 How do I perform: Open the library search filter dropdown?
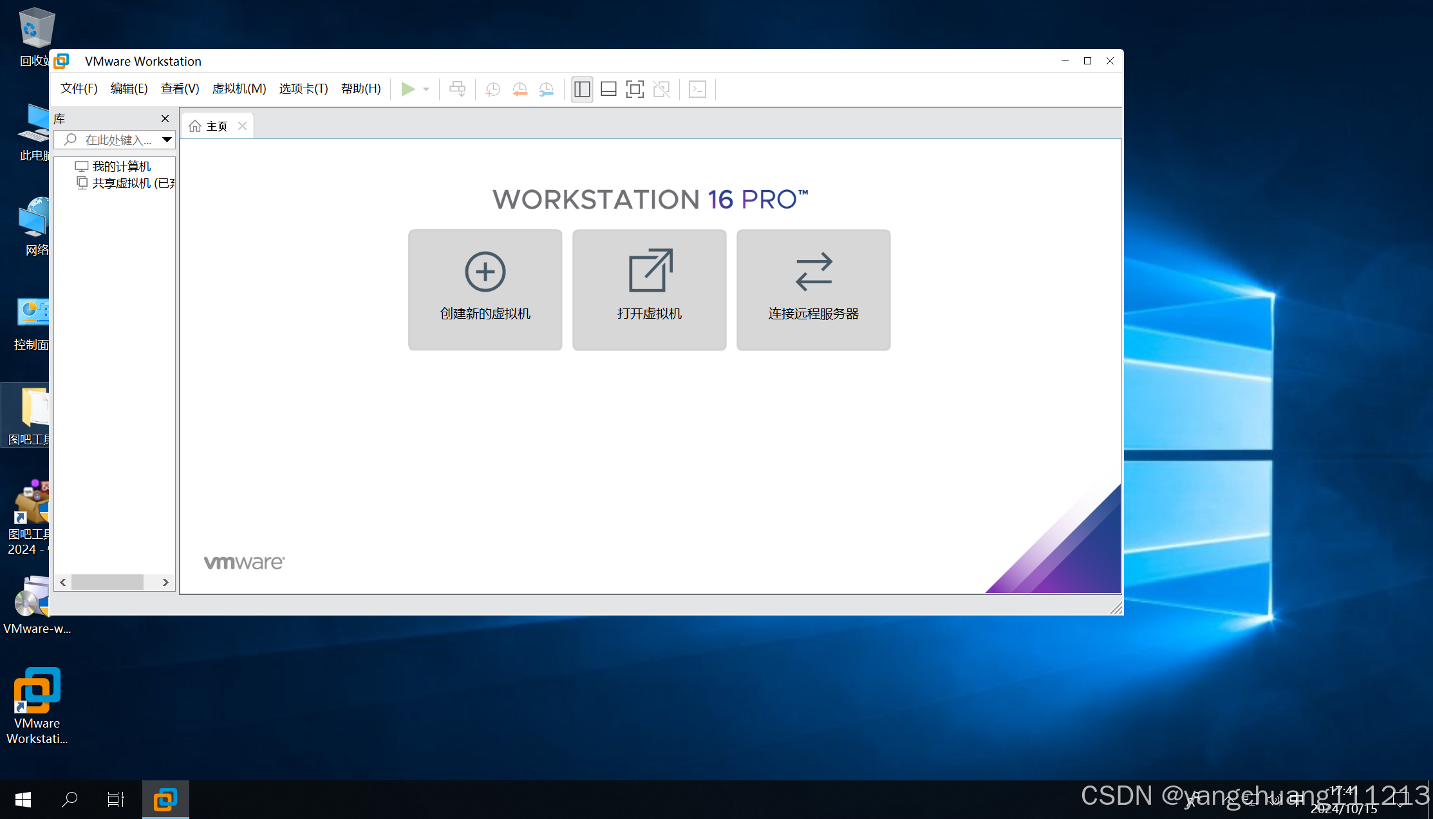coord(167,140)
